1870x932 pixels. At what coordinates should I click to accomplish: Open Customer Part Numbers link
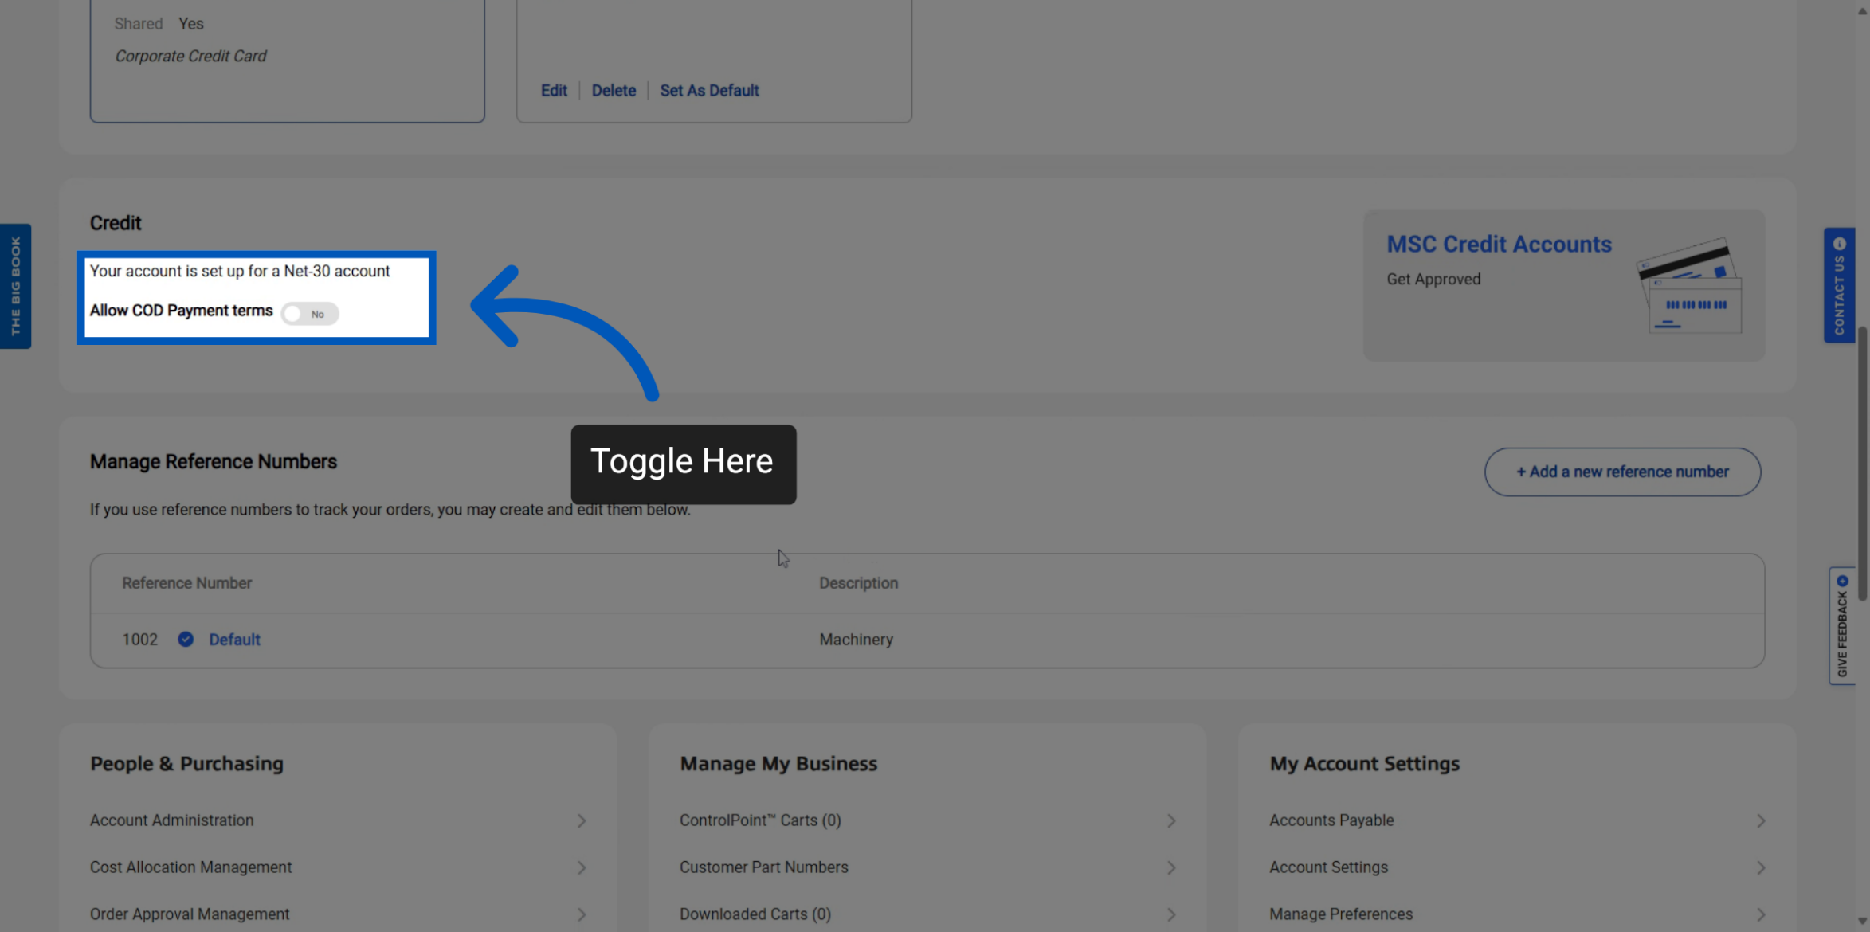(763, 867)
